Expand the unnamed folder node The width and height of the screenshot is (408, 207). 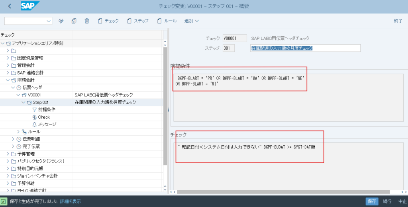coord(8,51)
